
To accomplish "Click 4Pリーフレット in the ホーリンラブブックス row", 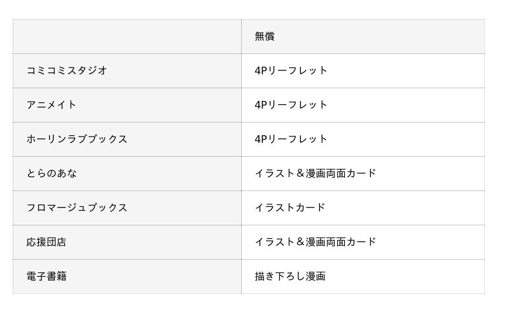I will pos(291,139).
